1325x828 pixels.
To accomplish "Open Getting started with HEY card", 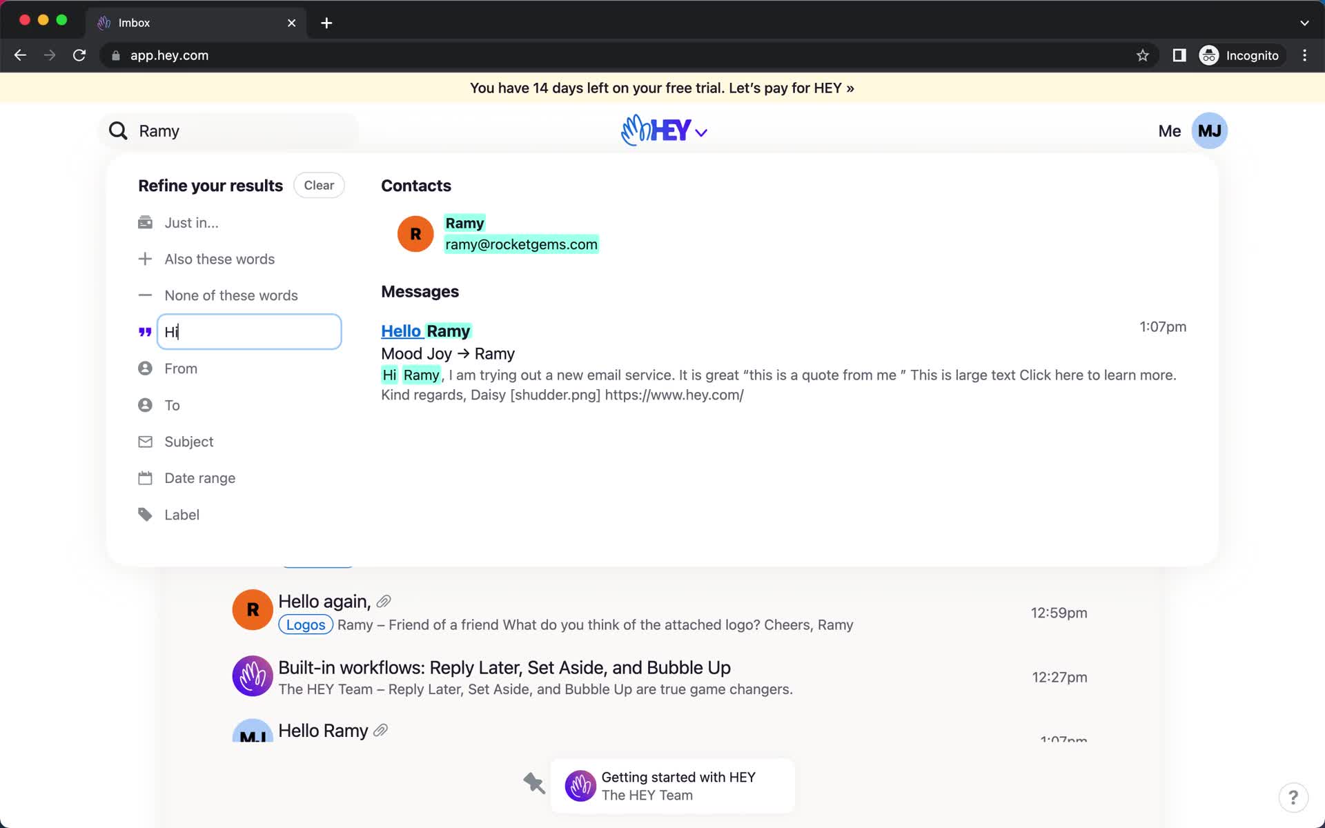I will 673,786.
